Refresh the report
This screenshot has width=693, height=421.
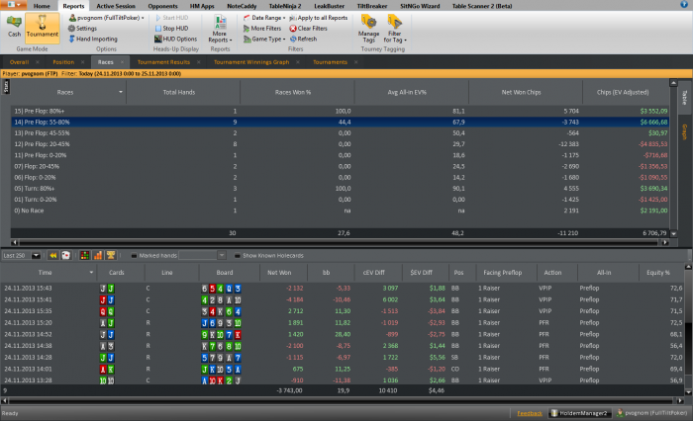pyautogui.click(x=303, y=39)
